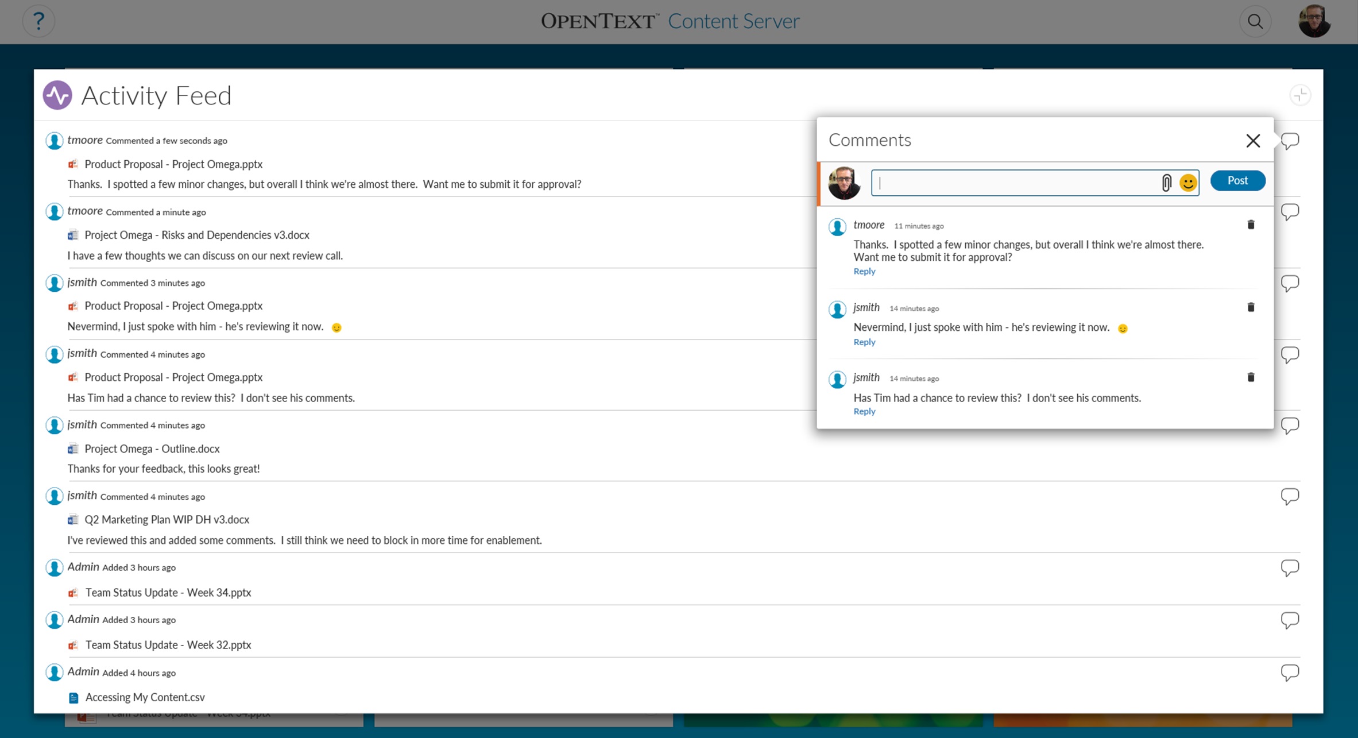The image size is (1358, 738).
Task: Open the help question mark icon
Action: [38, 21]
